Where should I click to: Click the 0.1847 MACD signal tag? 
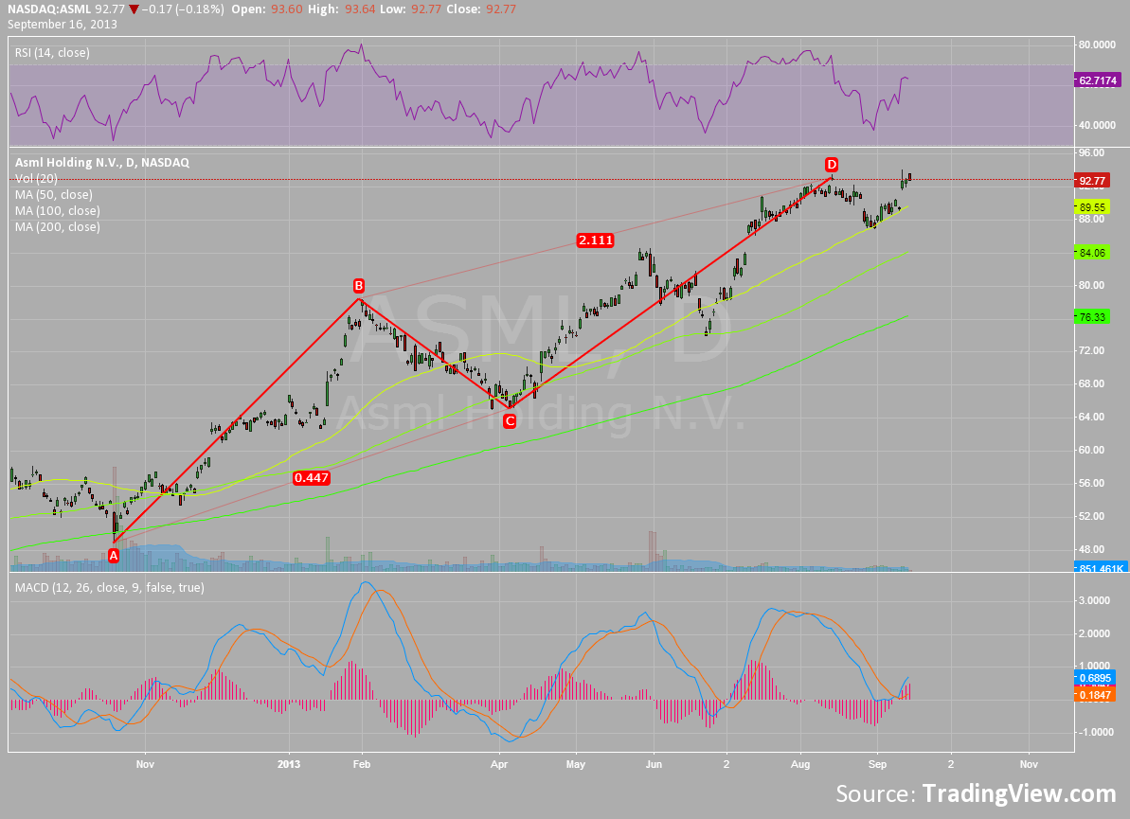[x=1095, y=694]
